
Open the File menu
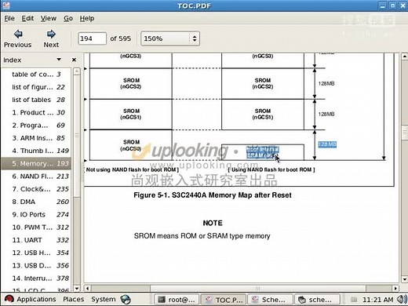point(9,18)
